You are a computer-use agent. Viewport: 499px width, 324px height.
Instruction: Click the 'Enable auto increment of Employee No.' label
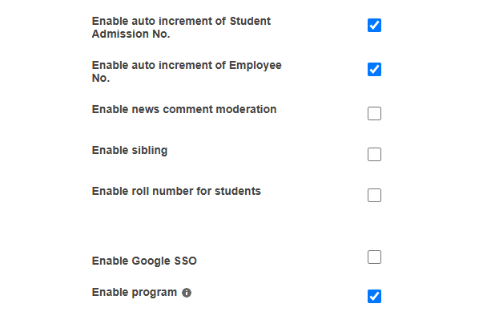tap(187, 71)
